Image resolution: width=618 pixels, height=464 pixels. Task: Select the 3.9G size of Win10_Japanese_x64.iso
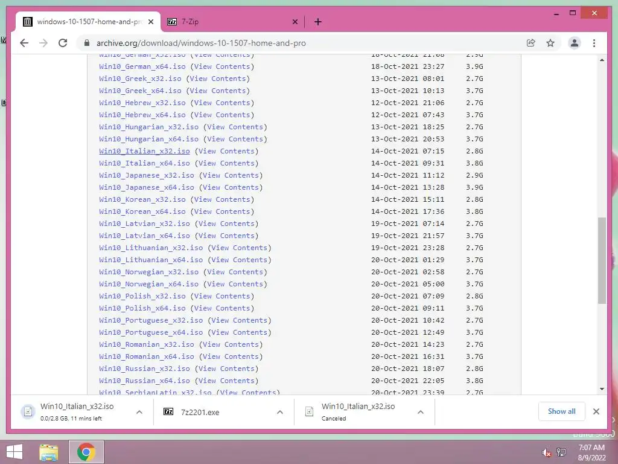coord(474,187)
